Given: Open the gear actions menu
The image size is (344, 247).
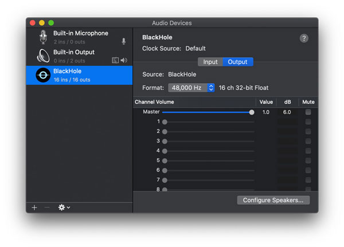Looking at the screenshot, I should coord(64,207).
